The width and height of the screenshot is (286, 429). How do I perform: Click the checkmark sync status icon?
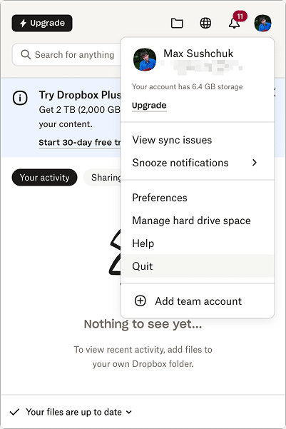click(14, 412)
